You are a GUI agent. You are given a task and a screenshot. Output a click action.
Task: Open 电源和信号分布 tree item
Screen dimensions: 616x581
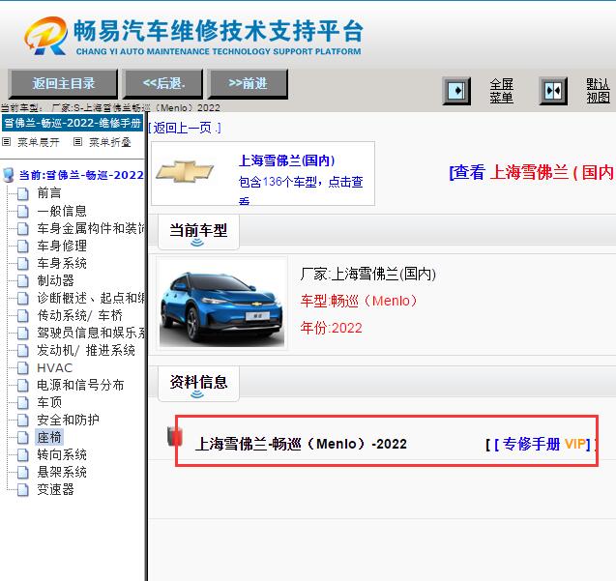[x=80, y=385]
